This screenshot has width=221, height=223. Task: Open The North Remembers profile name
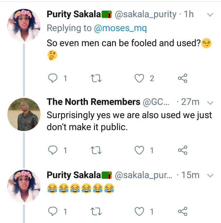[93, 102]
